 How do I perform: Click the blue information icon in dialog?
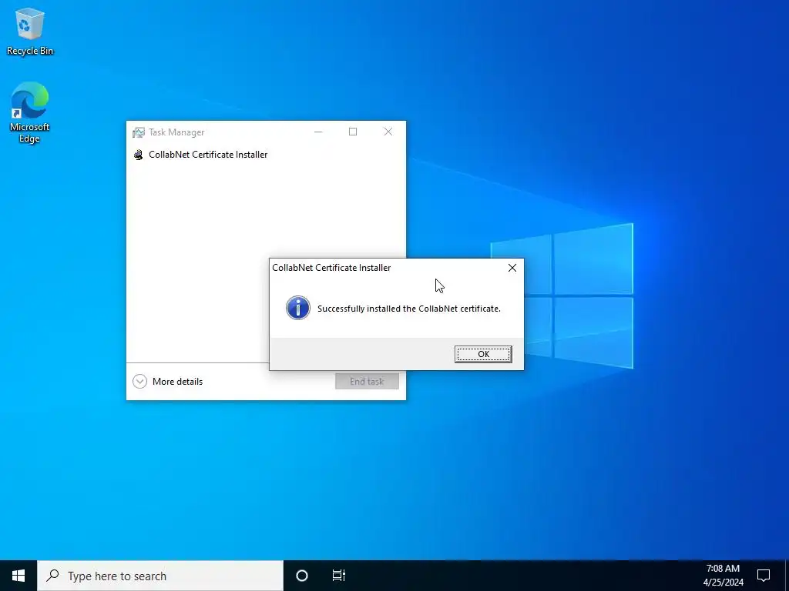(298, 308)
